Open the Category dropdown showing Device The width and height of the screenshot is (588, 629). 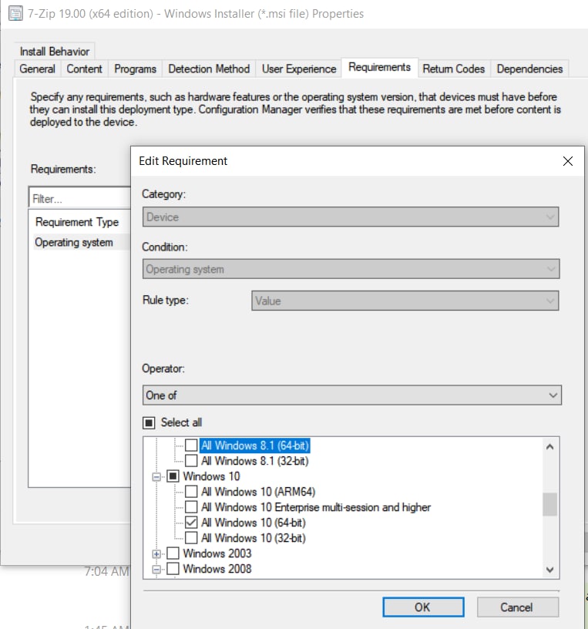(351, 217)
